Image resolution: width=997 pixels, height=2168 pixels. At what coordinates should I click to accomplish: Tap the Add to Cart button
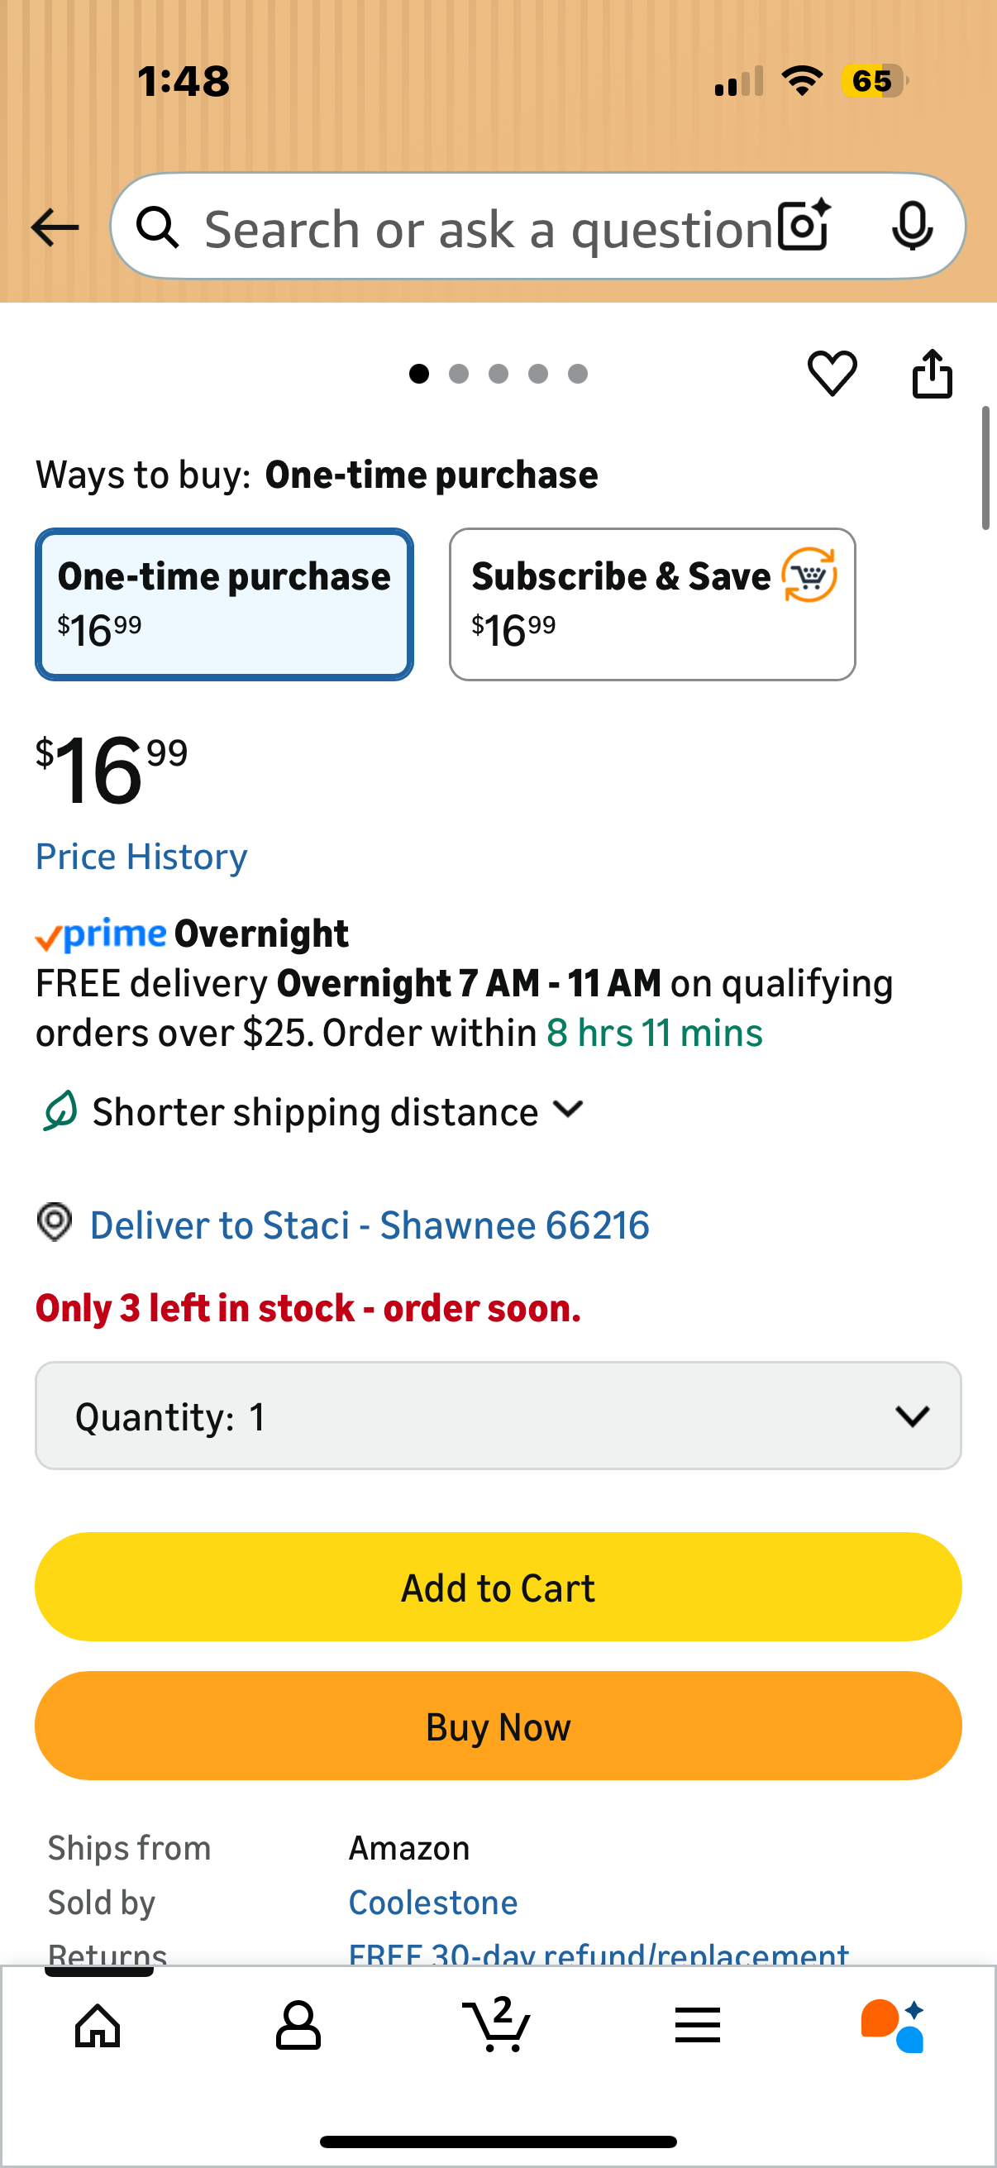coord(498,1588)
